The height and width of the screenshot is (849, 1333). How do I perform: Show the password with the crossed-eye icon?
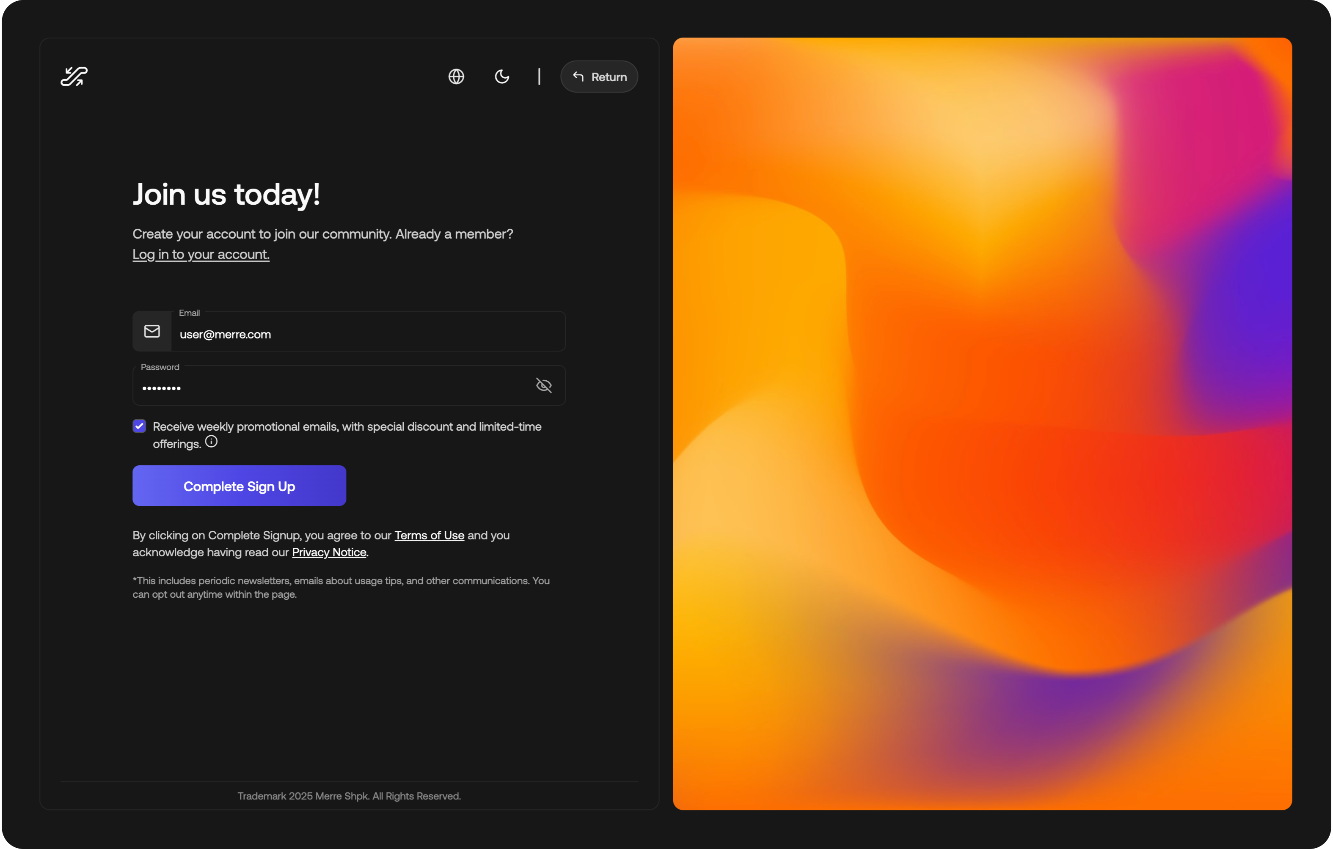[544, 385]
